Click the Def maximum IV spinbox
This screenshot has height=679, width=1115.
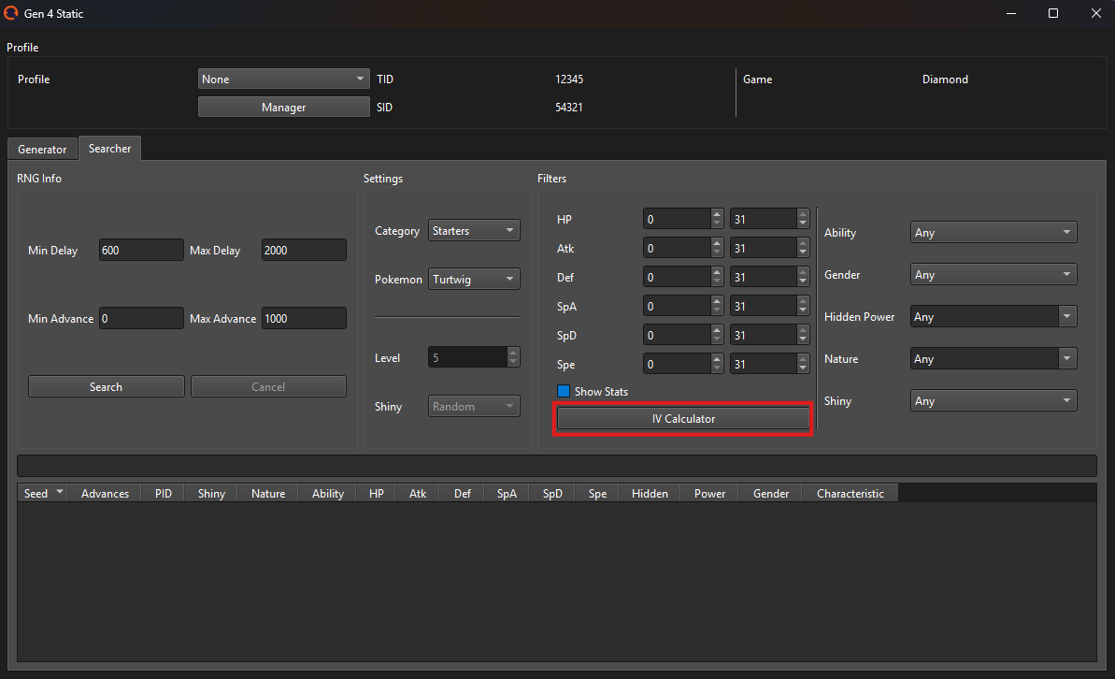pos(769,278)
